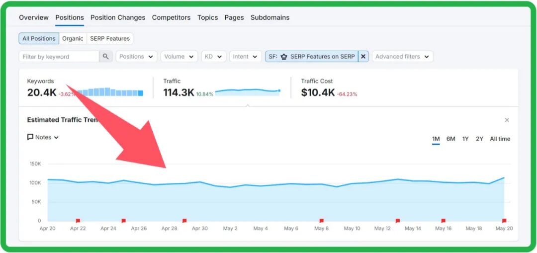
Task: Click the red note flag near Apr 22
Action: 78,220
